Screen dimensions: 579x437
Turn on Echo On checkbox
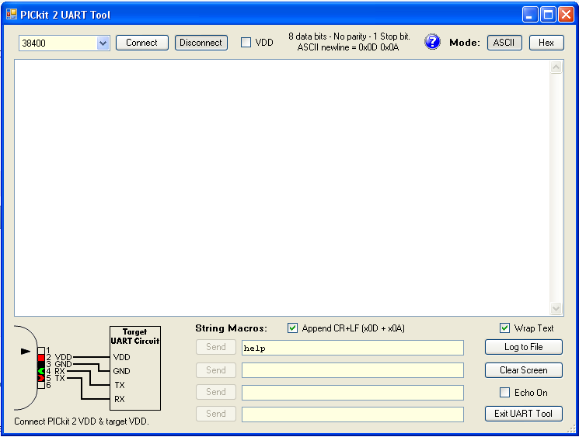coord(505,393)
